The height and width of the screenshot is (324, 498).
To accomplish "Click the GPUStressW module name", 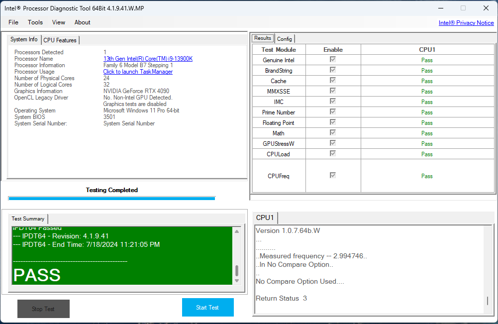I will pos(279,143).
